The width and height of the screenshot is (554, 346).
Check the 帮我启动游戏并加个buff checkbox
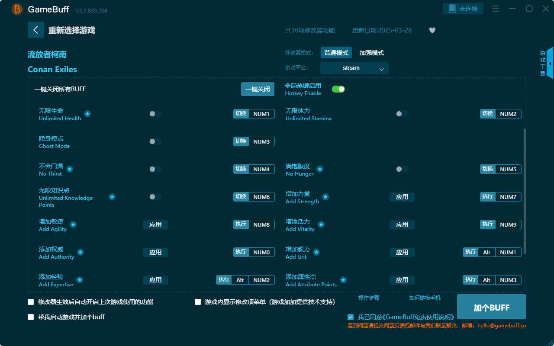pos(31,317)
